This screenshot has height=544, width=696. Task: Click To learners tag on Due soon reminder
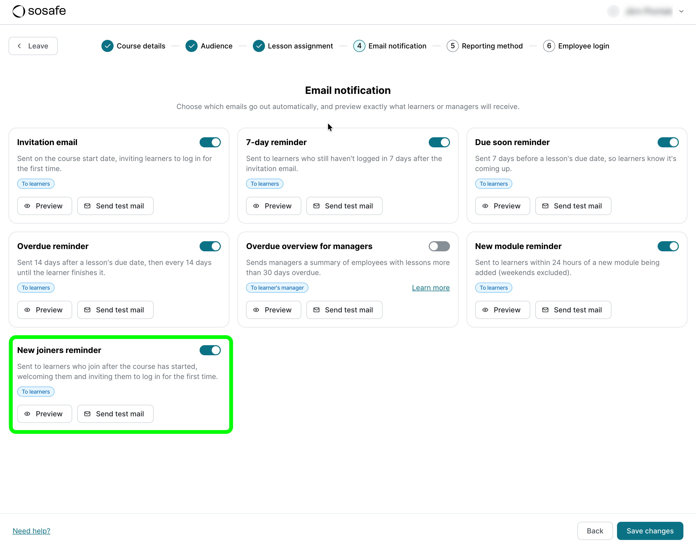click(x=494, y=184)
